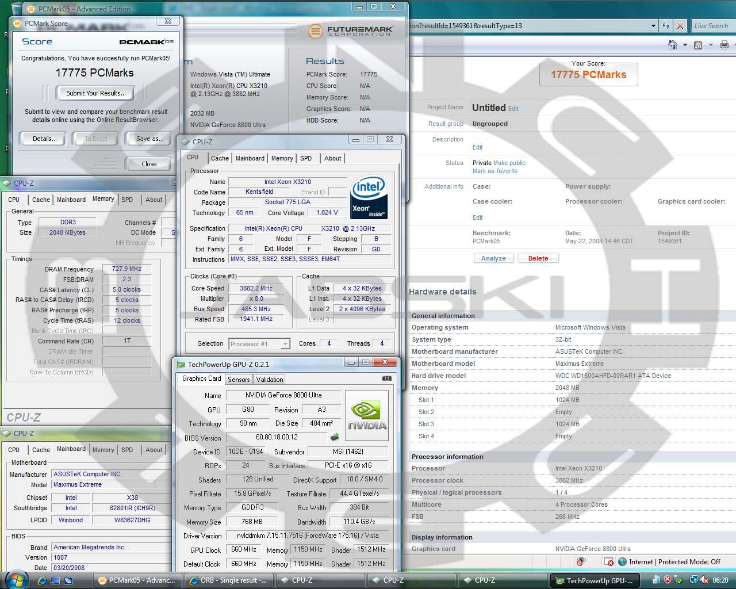This screenshot has height=589, width=736.
Task: Click the Southbridge value 82801IR (ICH9R)
Action: [x=132, y=508]
